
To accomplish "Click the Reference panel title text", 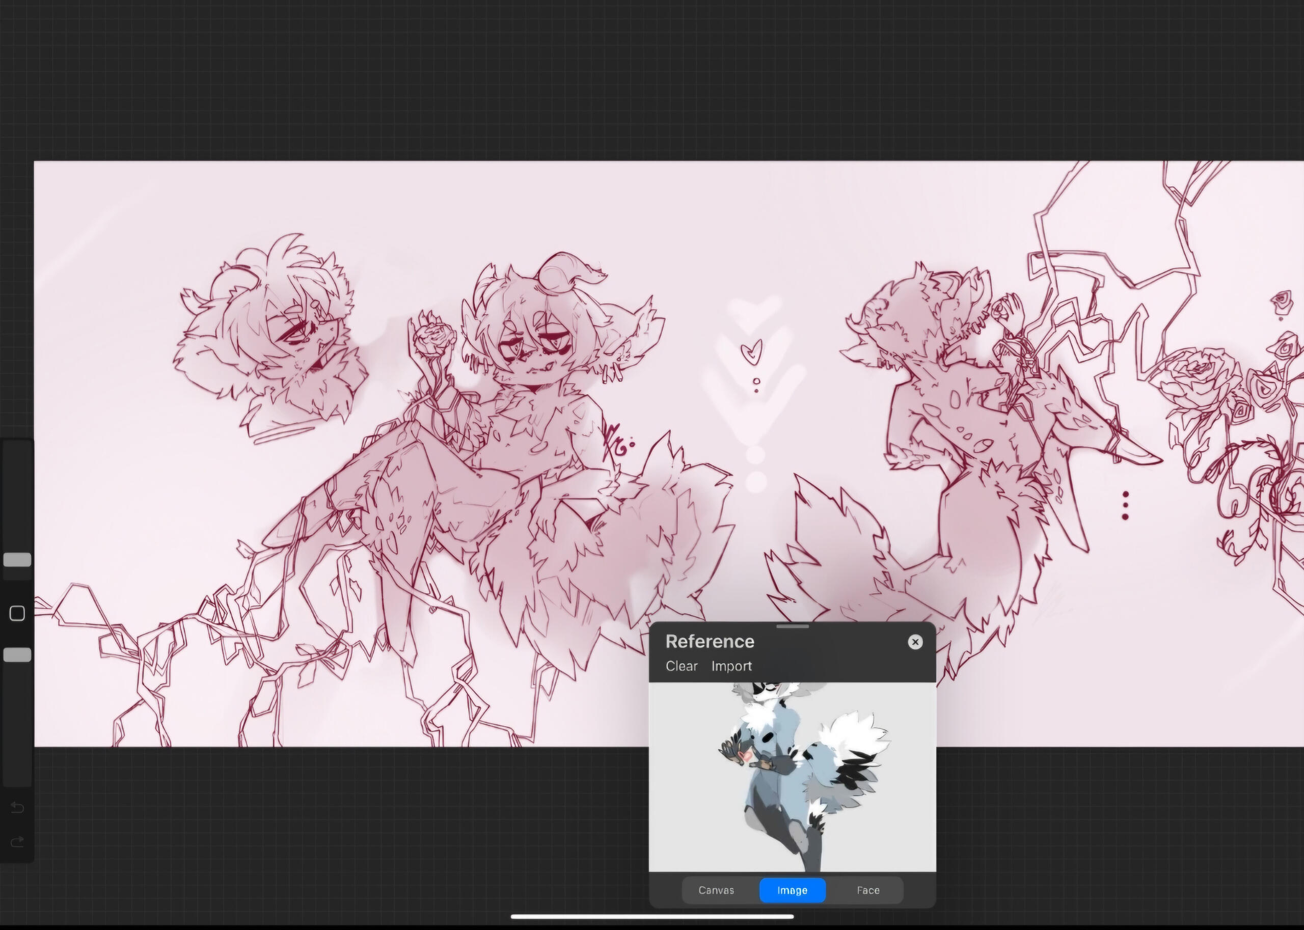I will pos(710,641).
